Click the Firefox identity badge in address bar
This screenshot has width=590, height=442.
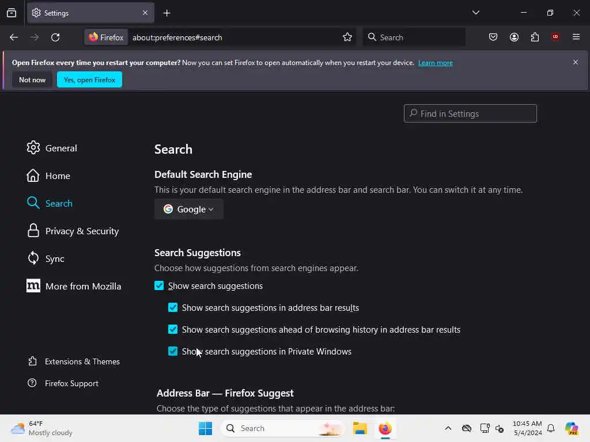[106, 37]
